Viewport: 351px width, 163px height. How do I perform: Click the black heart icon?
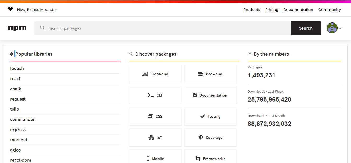10,9
